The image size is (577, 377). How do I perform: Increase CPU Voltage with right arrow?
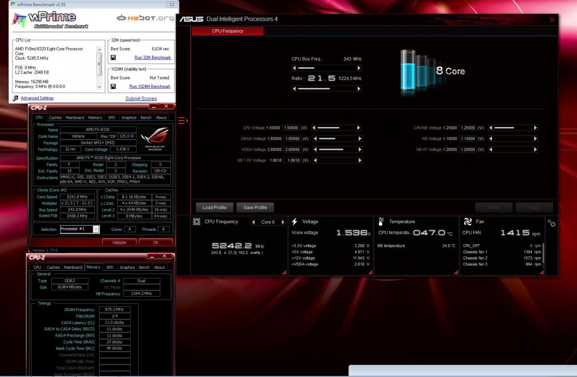359,128
